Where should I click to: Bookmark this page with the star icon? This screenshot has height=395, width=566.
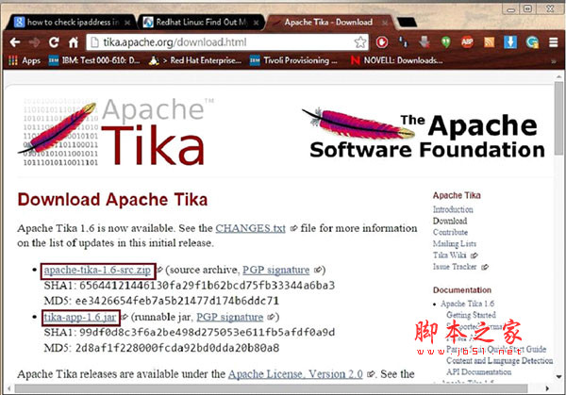click(x=360, y=42)
